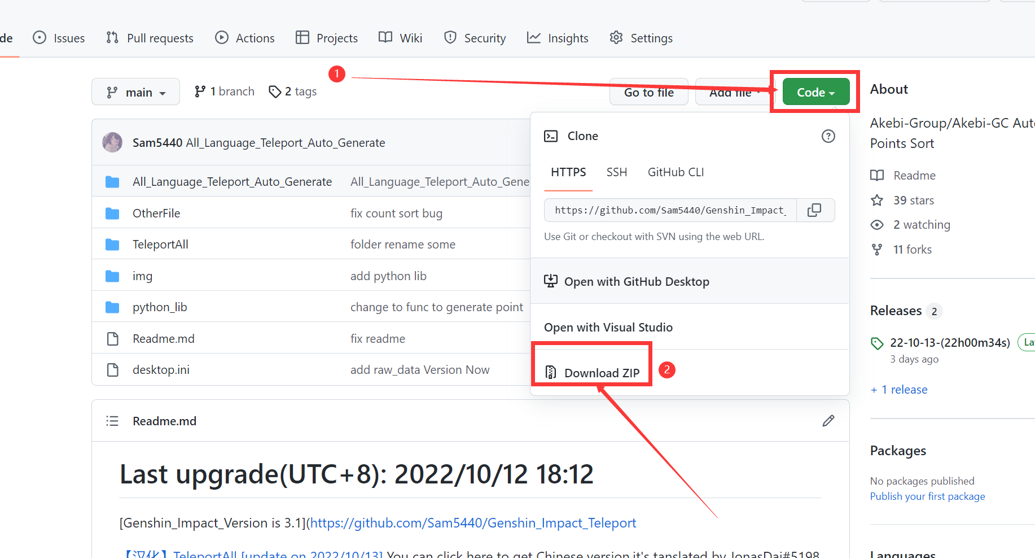This screenshot has width=1035, height=558.
Task: Select the SSH clone tab
Action: click(x=617, y=172)
